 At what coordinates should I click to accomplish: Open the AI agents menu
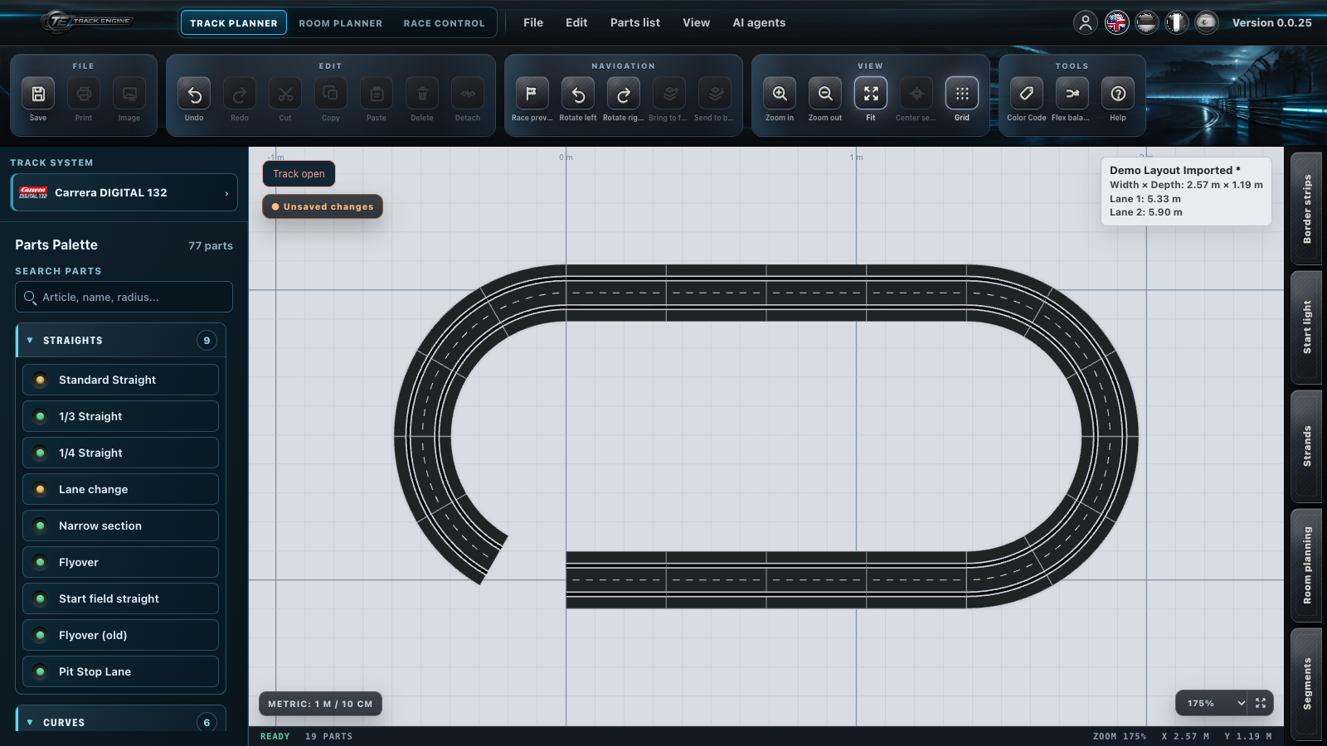pos(759,22)
